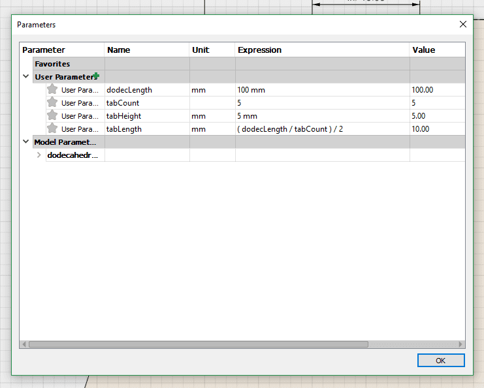484x388 pixels.
Task: Click the Model Paramet... group label
Action: coord(65,142)
